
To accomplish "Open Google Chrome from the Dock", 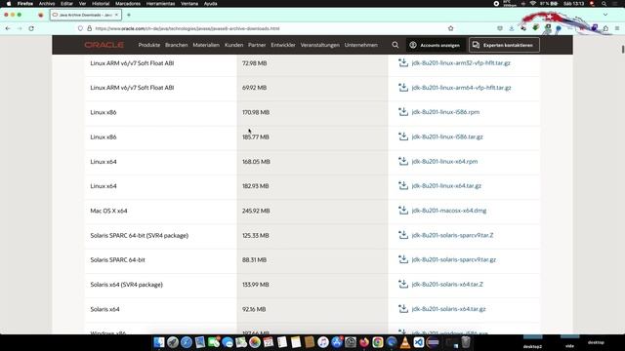I will [378, 342].
